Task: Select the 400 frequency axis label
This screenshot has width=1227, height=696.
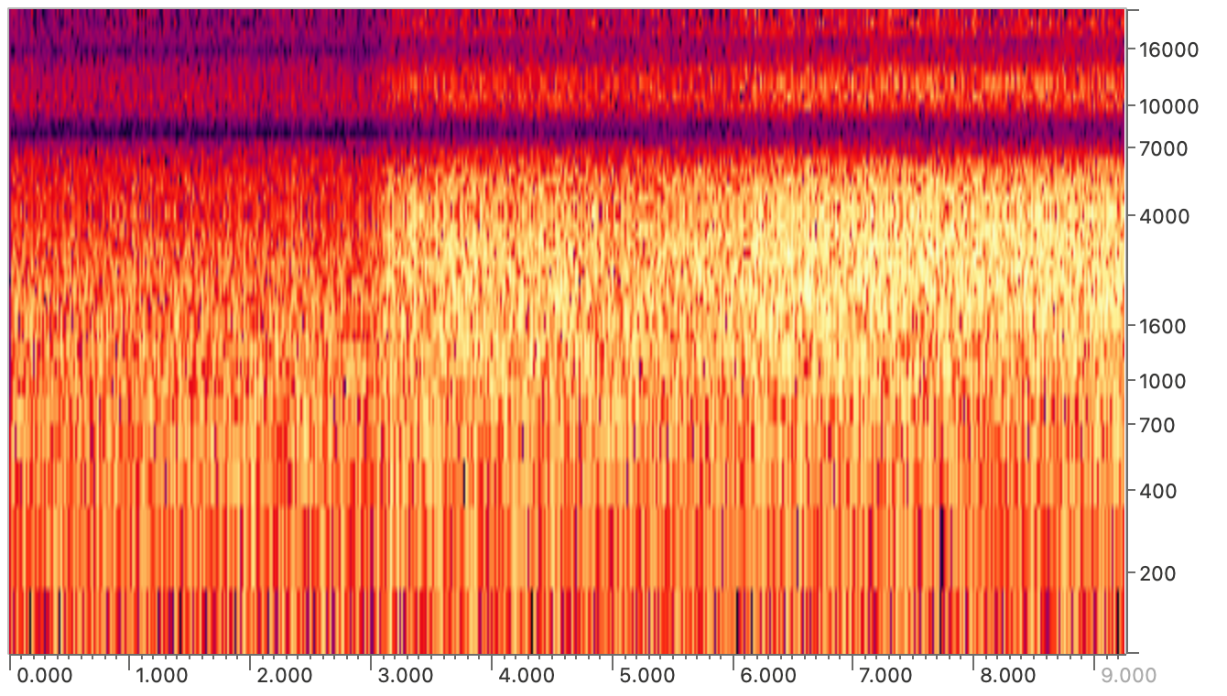Action: [1156, 492]
